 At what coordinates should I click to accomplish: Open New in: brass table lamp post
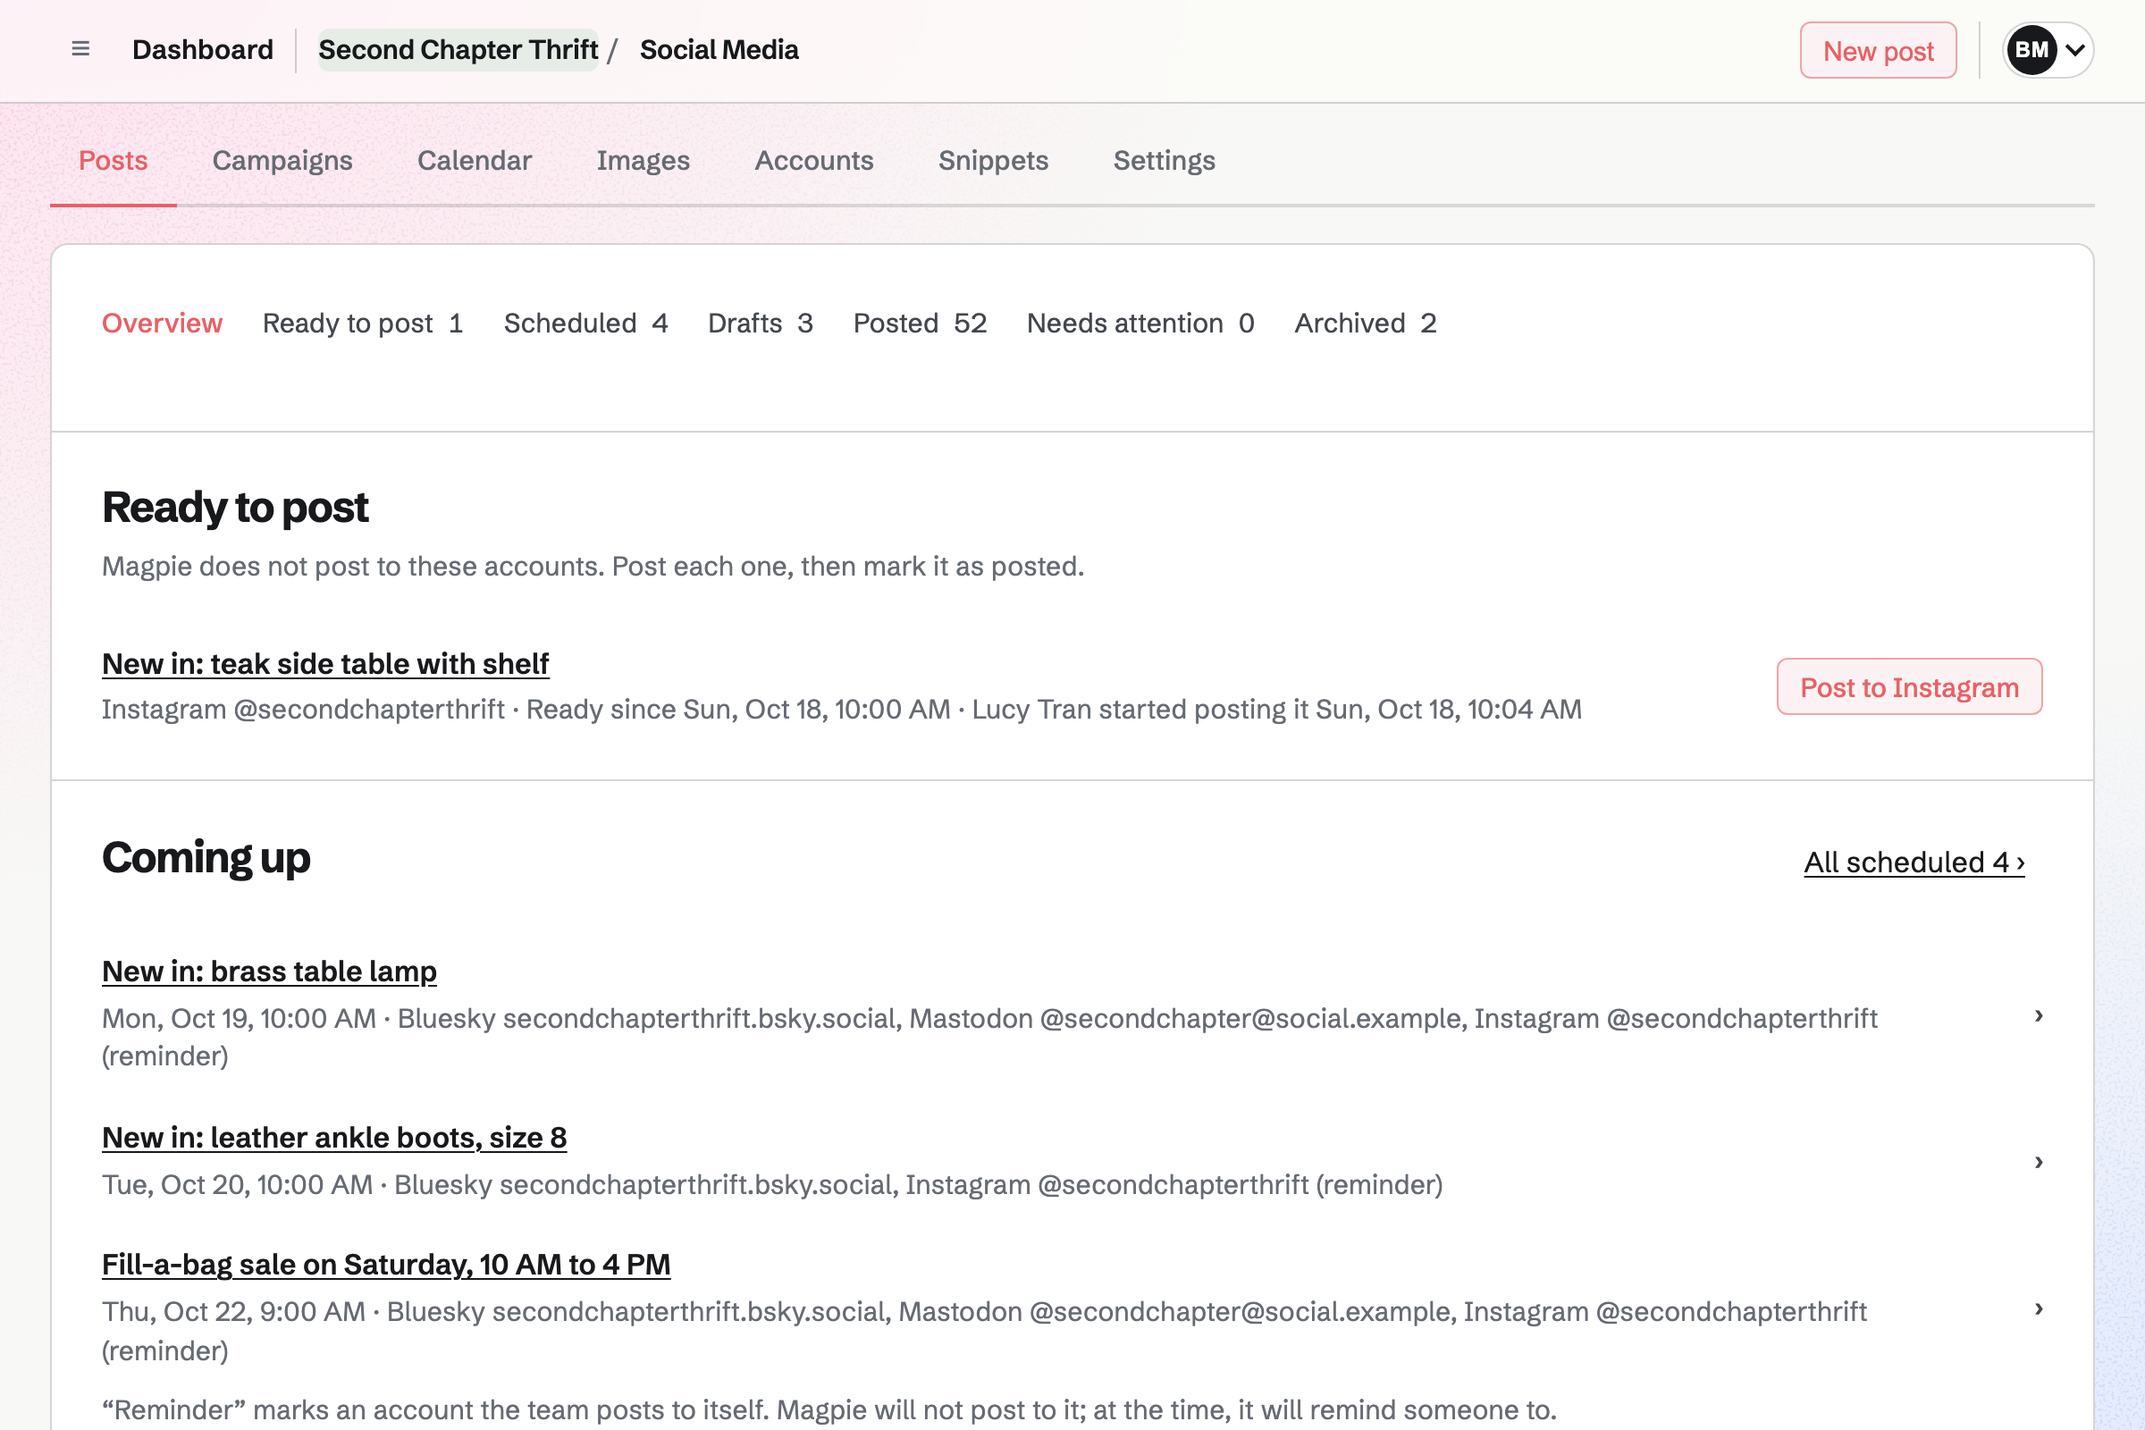tap(269, 971)
